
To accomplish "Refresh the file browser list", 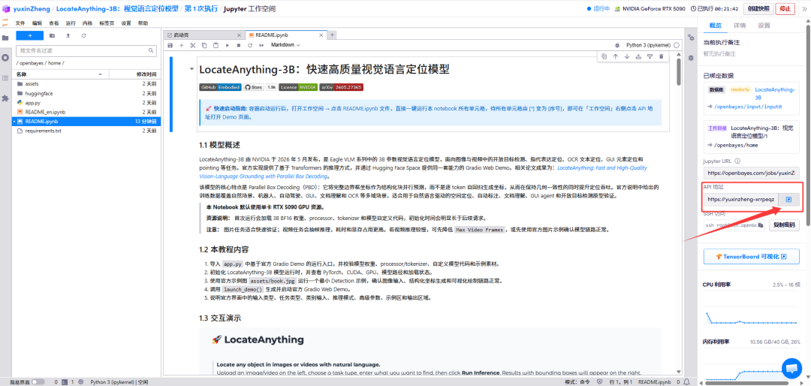I will [x=83, y=36].
